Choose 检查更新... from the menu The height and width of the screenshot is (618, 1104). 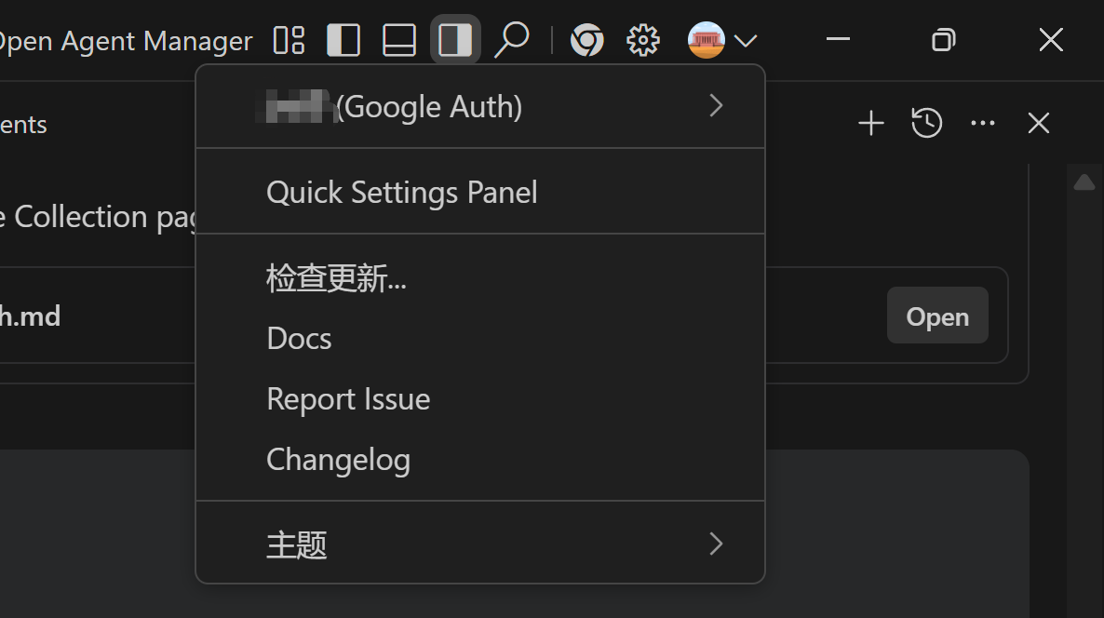(336, 278)
